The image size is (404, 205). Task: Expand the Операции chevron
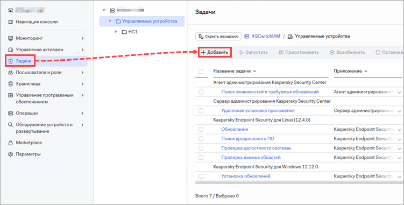[82, 113]
